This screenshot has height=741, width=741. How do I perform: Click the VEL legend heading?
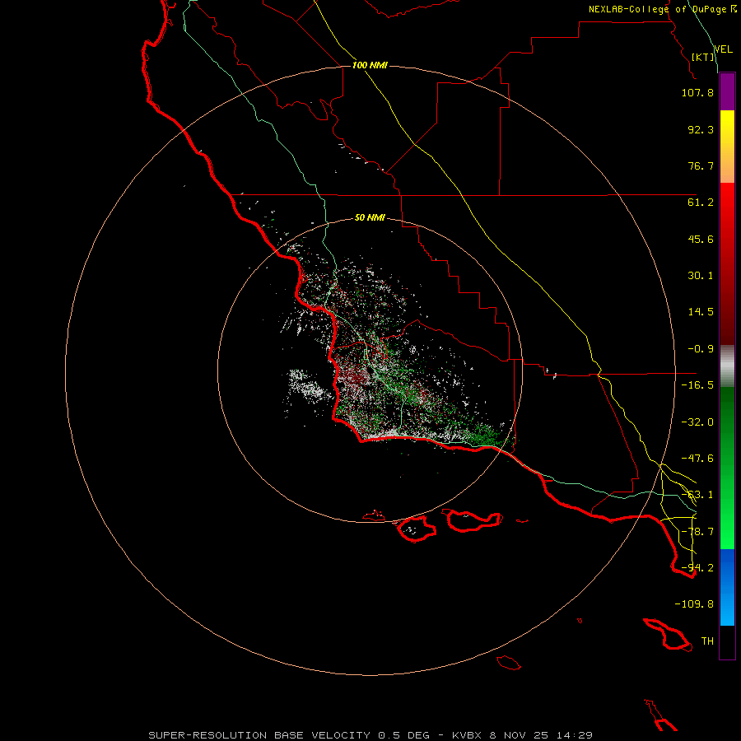pyautogui.click(x=723, y=49)
